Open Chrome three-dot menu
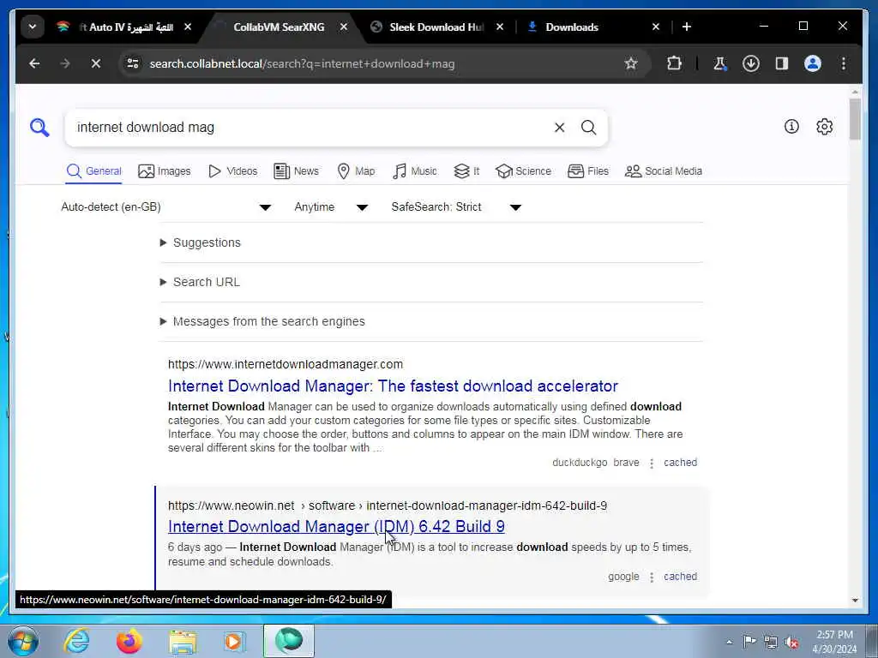This screenshot has height=658, width=878. tap(844, 63)
